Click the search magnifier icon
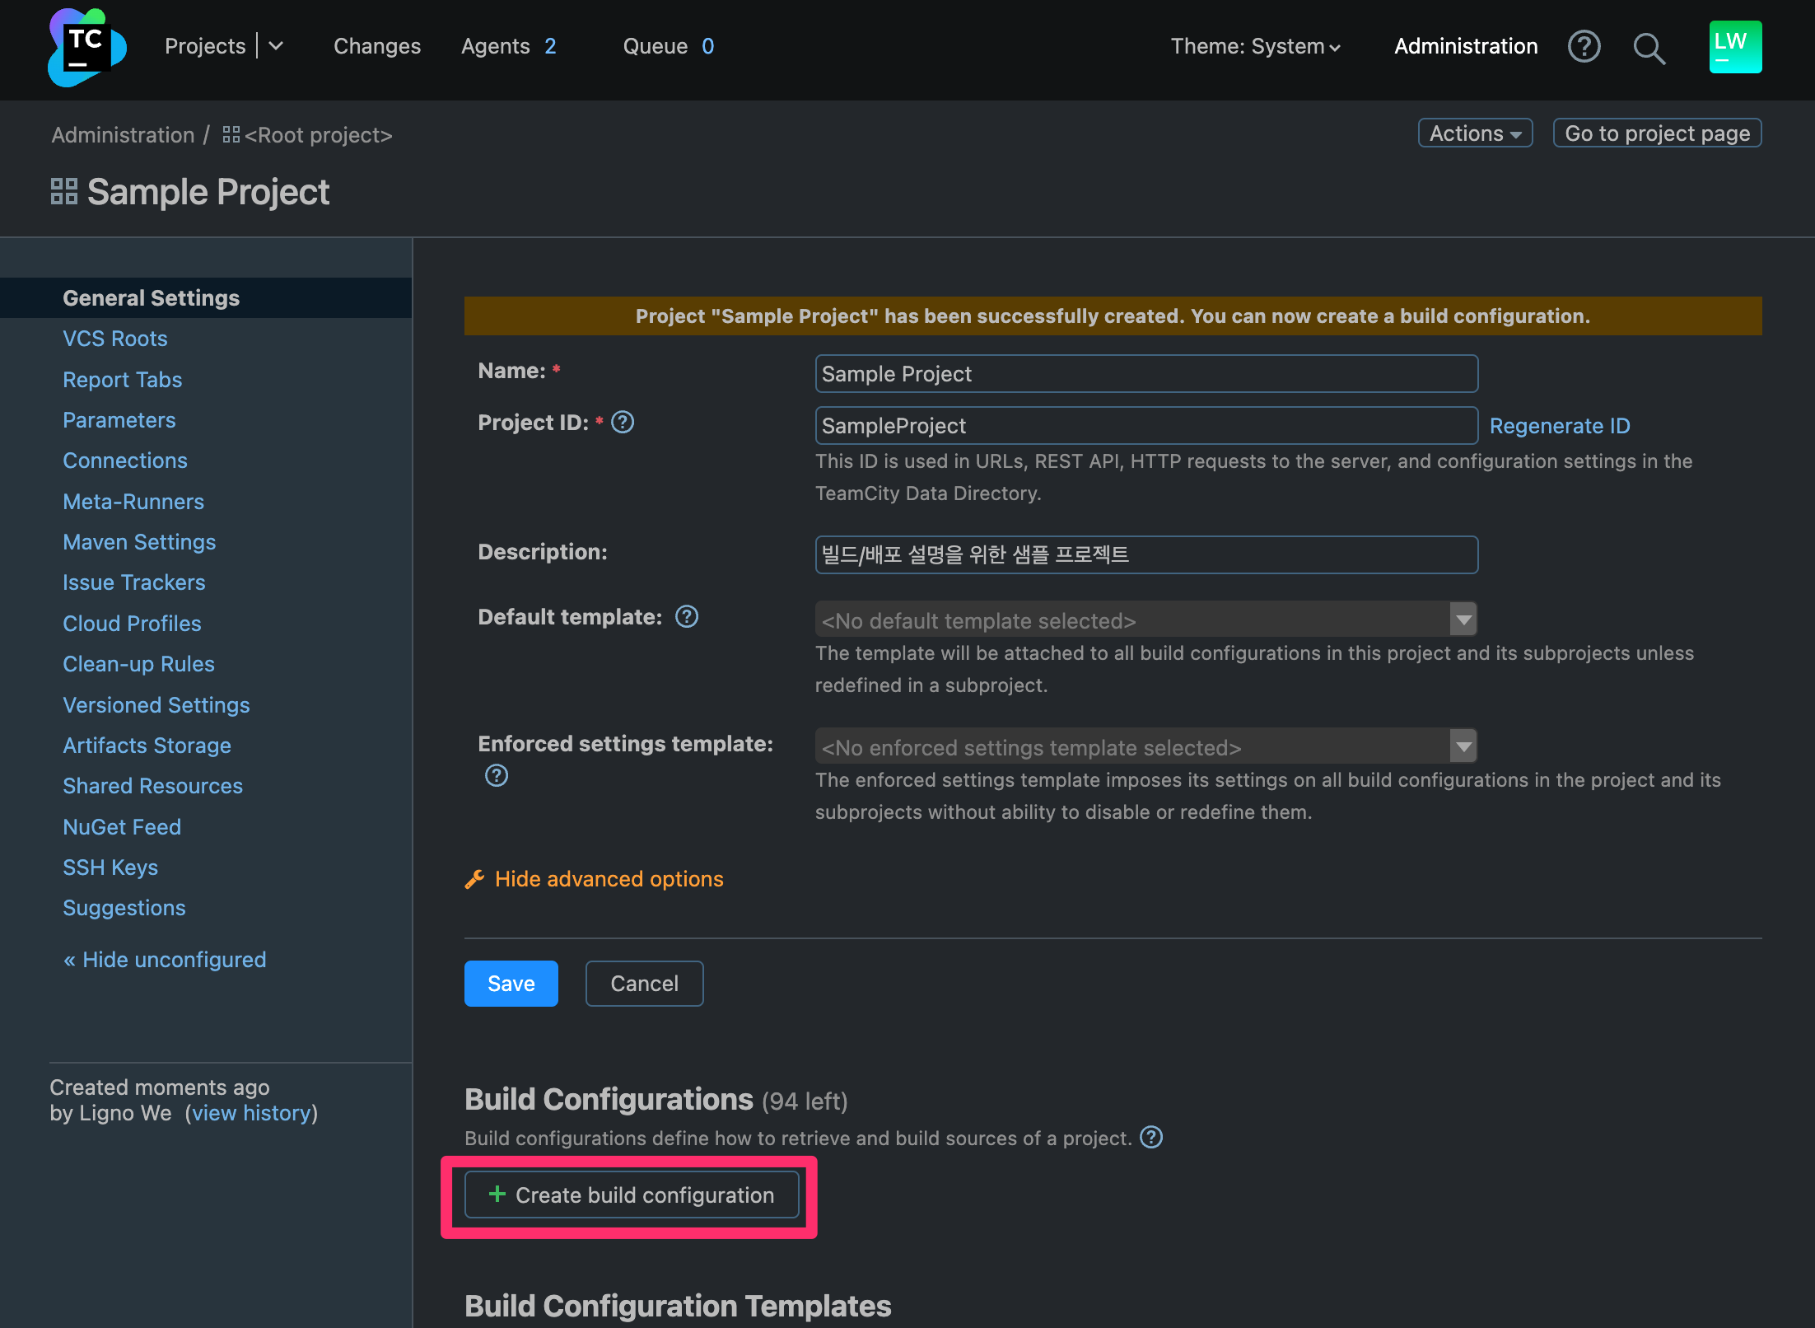 pyautogui.click(x=1649, y=49)
